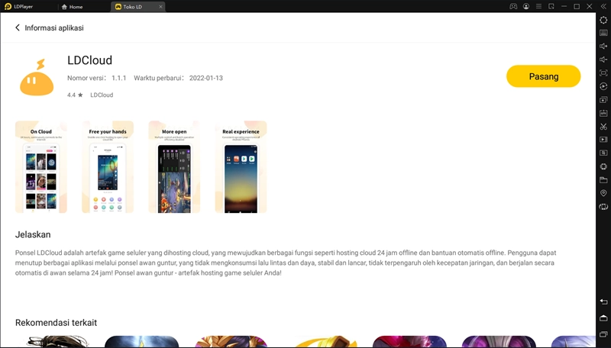Click the LDCloud app icon
Viewport: 611px width, 348px height.
37,78
